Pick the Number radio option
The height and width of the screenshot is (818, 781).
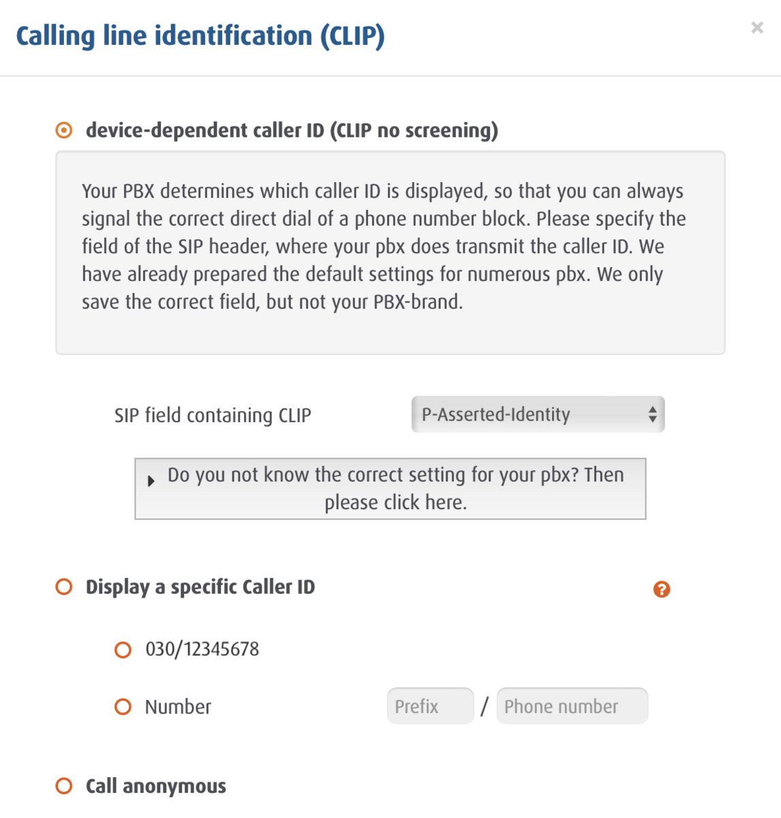coord(123,707)
